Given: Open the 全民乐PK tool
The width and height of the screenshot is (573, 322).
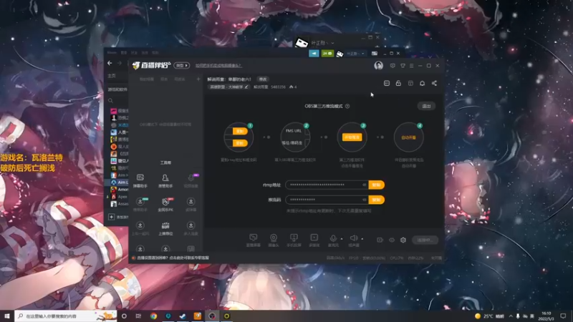Looking at the screenshot, I should pyautogui.click(x=165, y=205).
